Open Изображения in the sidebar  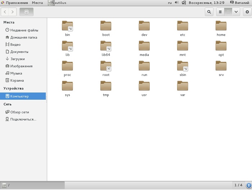tap(23, 66)
